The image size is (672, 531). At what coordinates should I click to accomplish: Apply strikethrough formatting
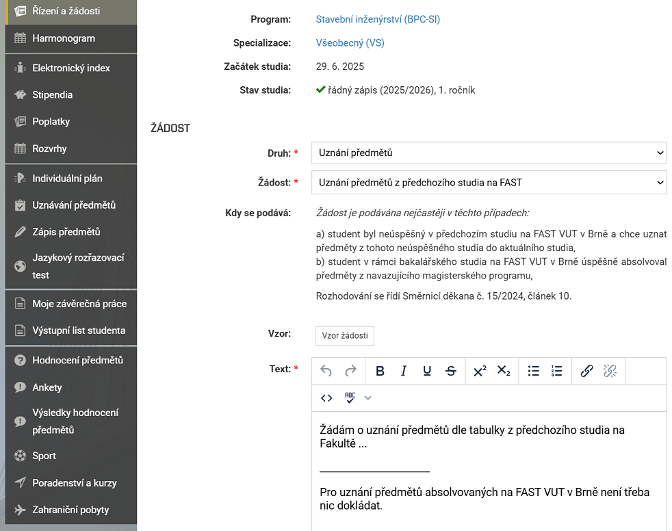[451, 371]
